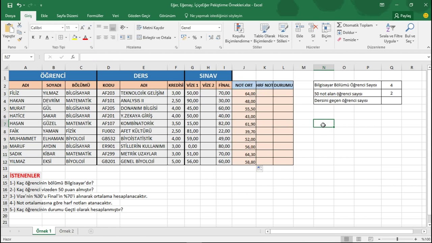Screen dimensions: 432x243
Task: Align text to the left
Action: click(99, 37)
